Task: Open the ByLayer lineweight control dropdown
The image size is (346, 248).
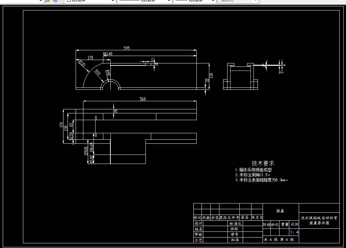Action: click(x=195, y=1)
